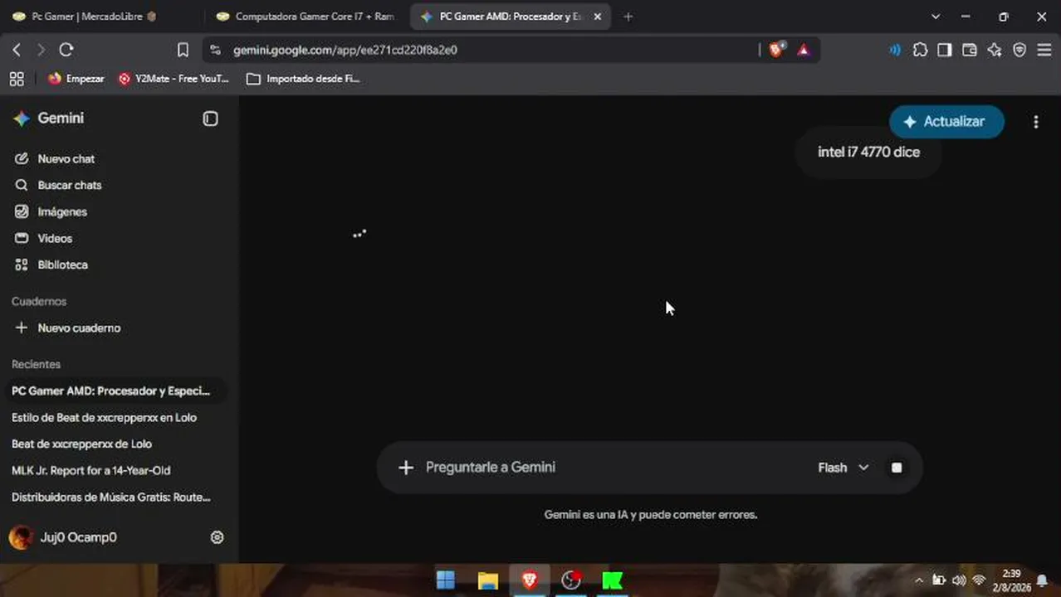Image resolution: width=1061 pixels, height=597 pixels.
Task: Click the Actualizar upgrade button
Action: 946,122
